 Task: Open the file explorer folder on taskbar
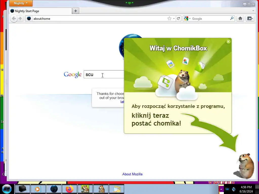(x=117, y=189)
